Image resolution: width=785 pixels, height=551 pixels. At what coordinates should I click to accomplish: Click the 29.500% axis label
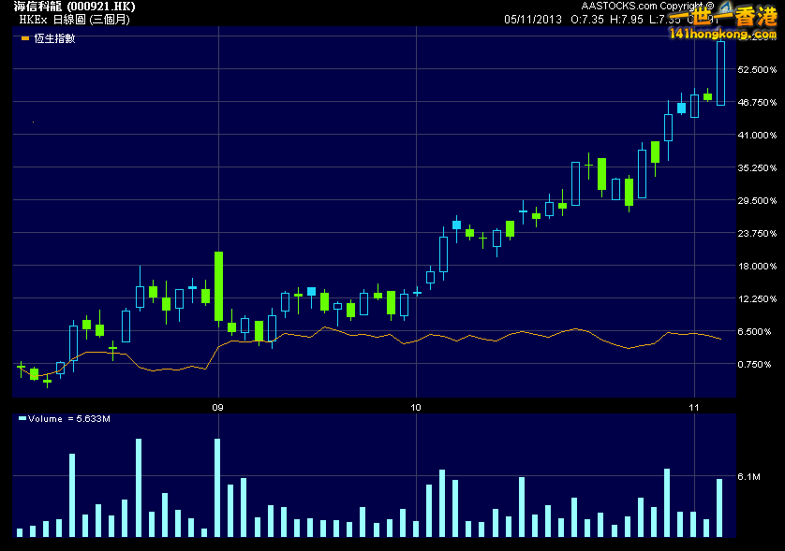pyautogui.click(x=757, y=200)
